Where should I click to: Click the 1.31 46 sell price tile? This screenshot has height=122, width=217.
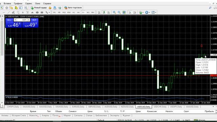coord(14,25)
